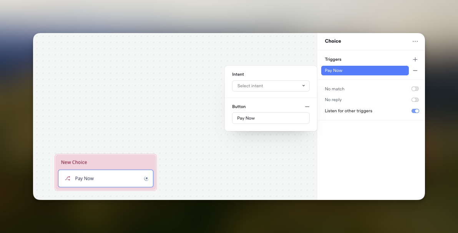Click the Button section heading
This screenshot has width=458, height=233.
(239, 107)
